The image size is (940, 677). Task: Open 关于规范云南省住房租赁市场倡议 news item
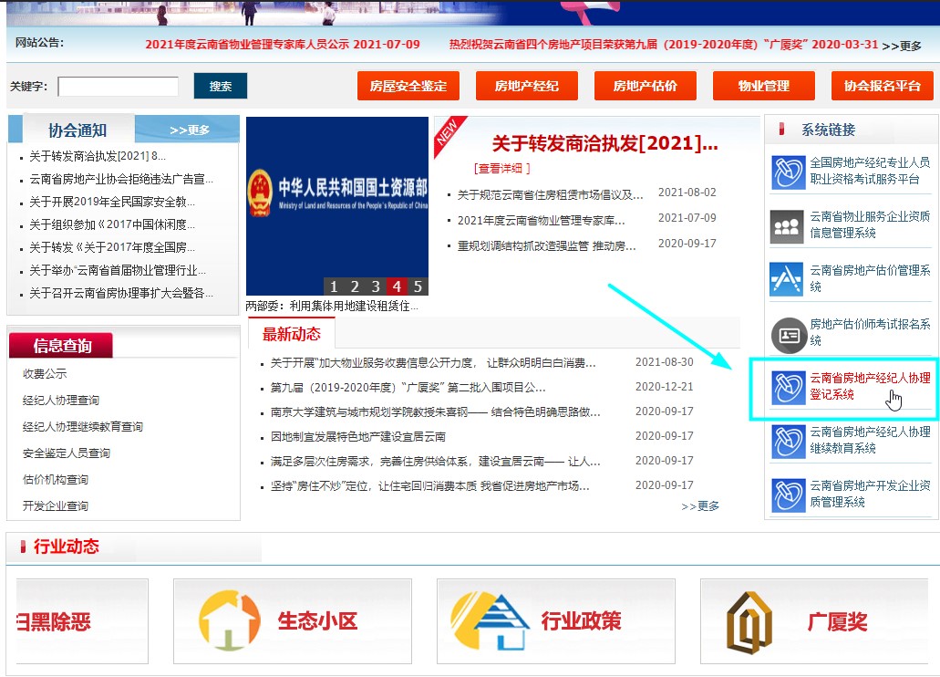click(551, 195)
